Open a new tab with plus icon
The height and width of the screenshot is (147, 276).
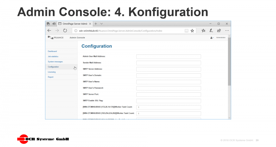96,24
